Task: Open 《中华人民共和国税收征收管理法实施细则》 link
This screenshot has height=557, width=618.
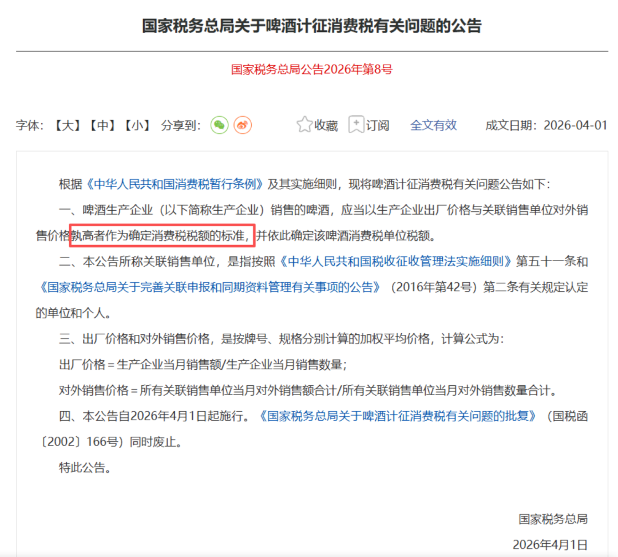Action: (396, 262)
